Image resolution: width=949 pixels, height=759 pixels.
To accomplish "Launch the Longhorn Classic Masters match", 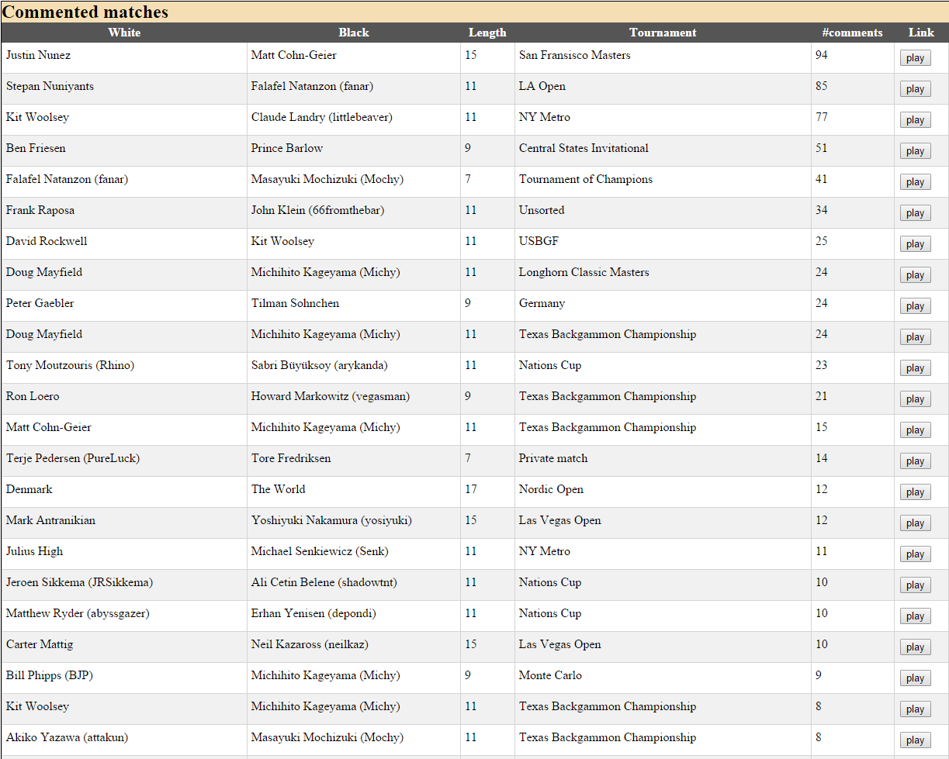I will pos(915,275).
